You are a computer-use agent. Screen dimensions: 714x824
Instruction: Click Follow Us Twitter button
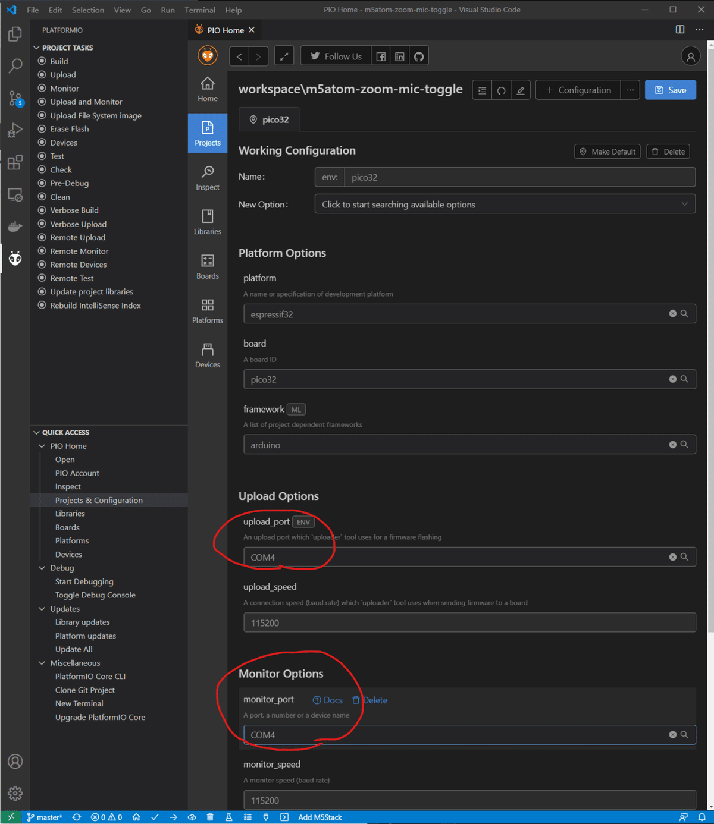tap(336, 56)
